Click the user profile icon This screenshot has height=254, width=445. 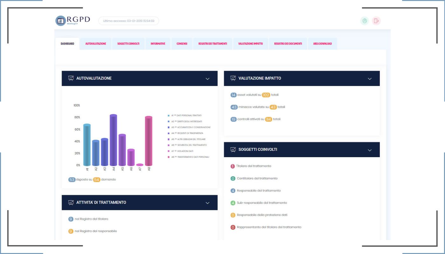click(365, 21)
